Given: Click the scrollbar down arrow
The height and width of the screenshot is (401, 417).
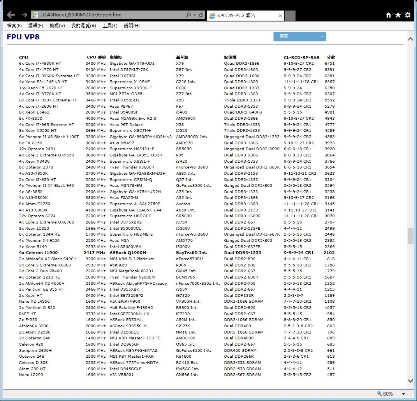Looking at the screenshot, I should pyautogui.click(x=410, y=381).
